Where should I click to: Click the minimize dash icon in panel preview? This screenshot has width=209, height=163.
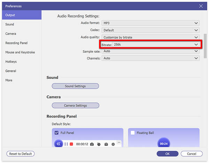(119, 142)
